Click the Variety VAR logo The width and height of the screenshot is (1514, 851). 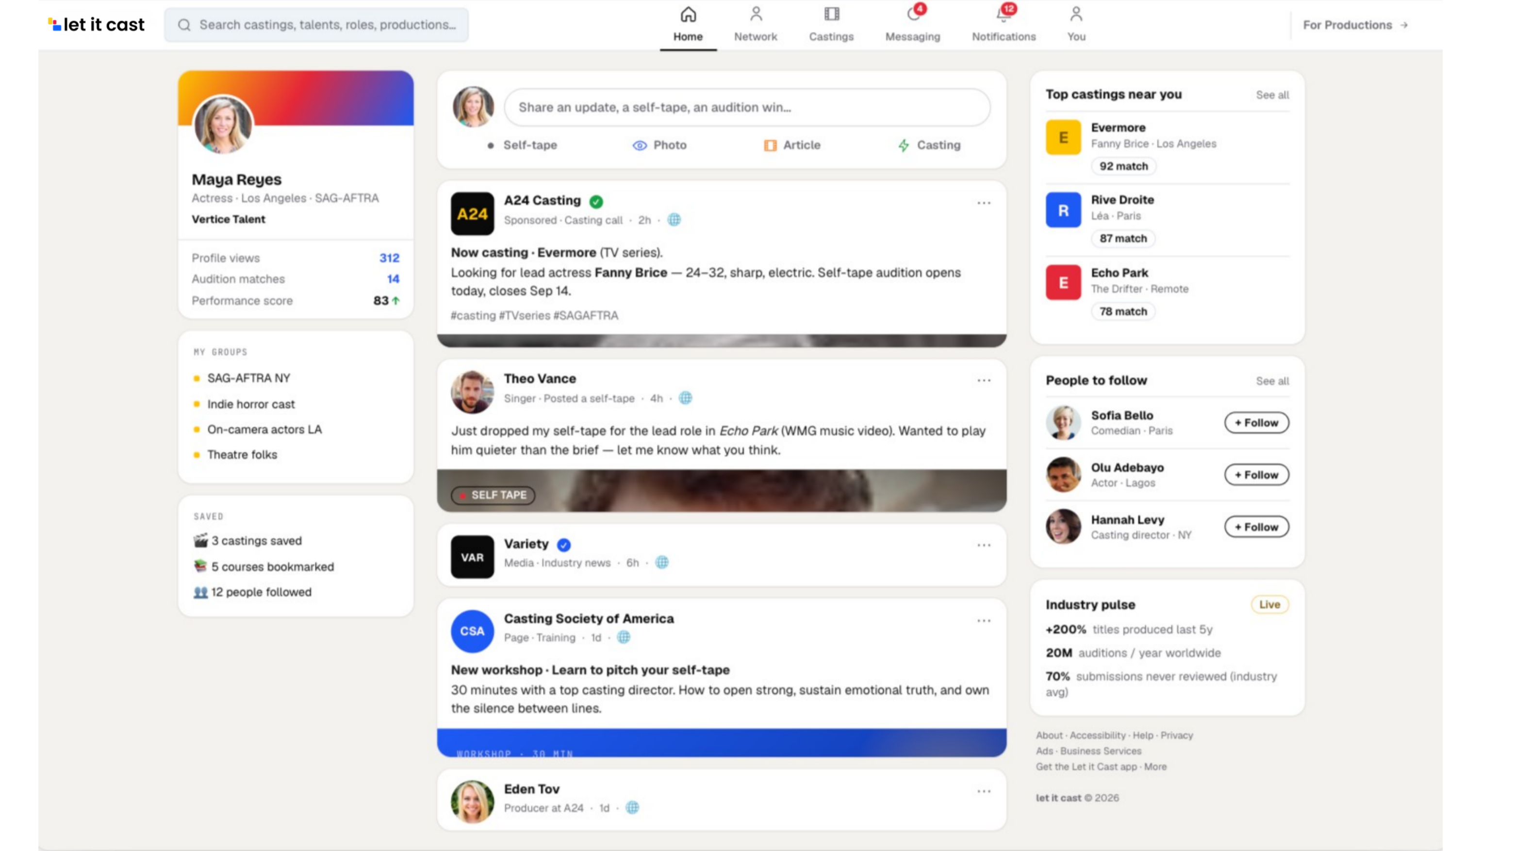click(x=472, y=557)
